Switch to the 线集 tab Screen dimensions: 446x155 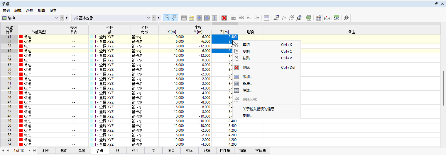tap(207, 151)
